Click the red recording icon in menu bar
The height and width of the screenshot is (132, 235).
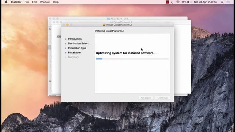pos(167,2)
